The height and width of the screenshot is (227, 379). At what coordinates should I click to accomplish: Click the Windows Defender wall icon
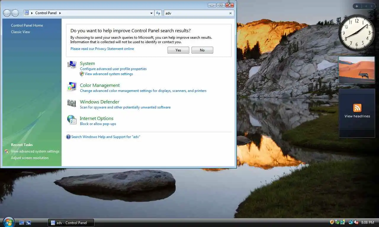pyautogui.click(x=72, y=103)
